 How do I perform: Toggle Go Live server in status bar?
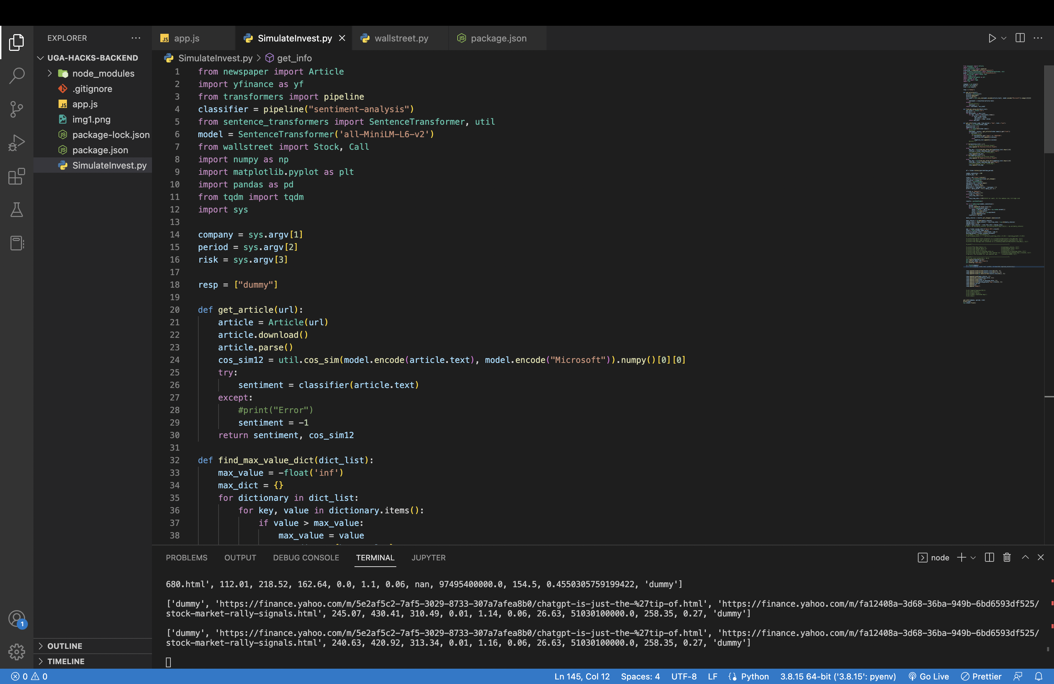point(929,676)
